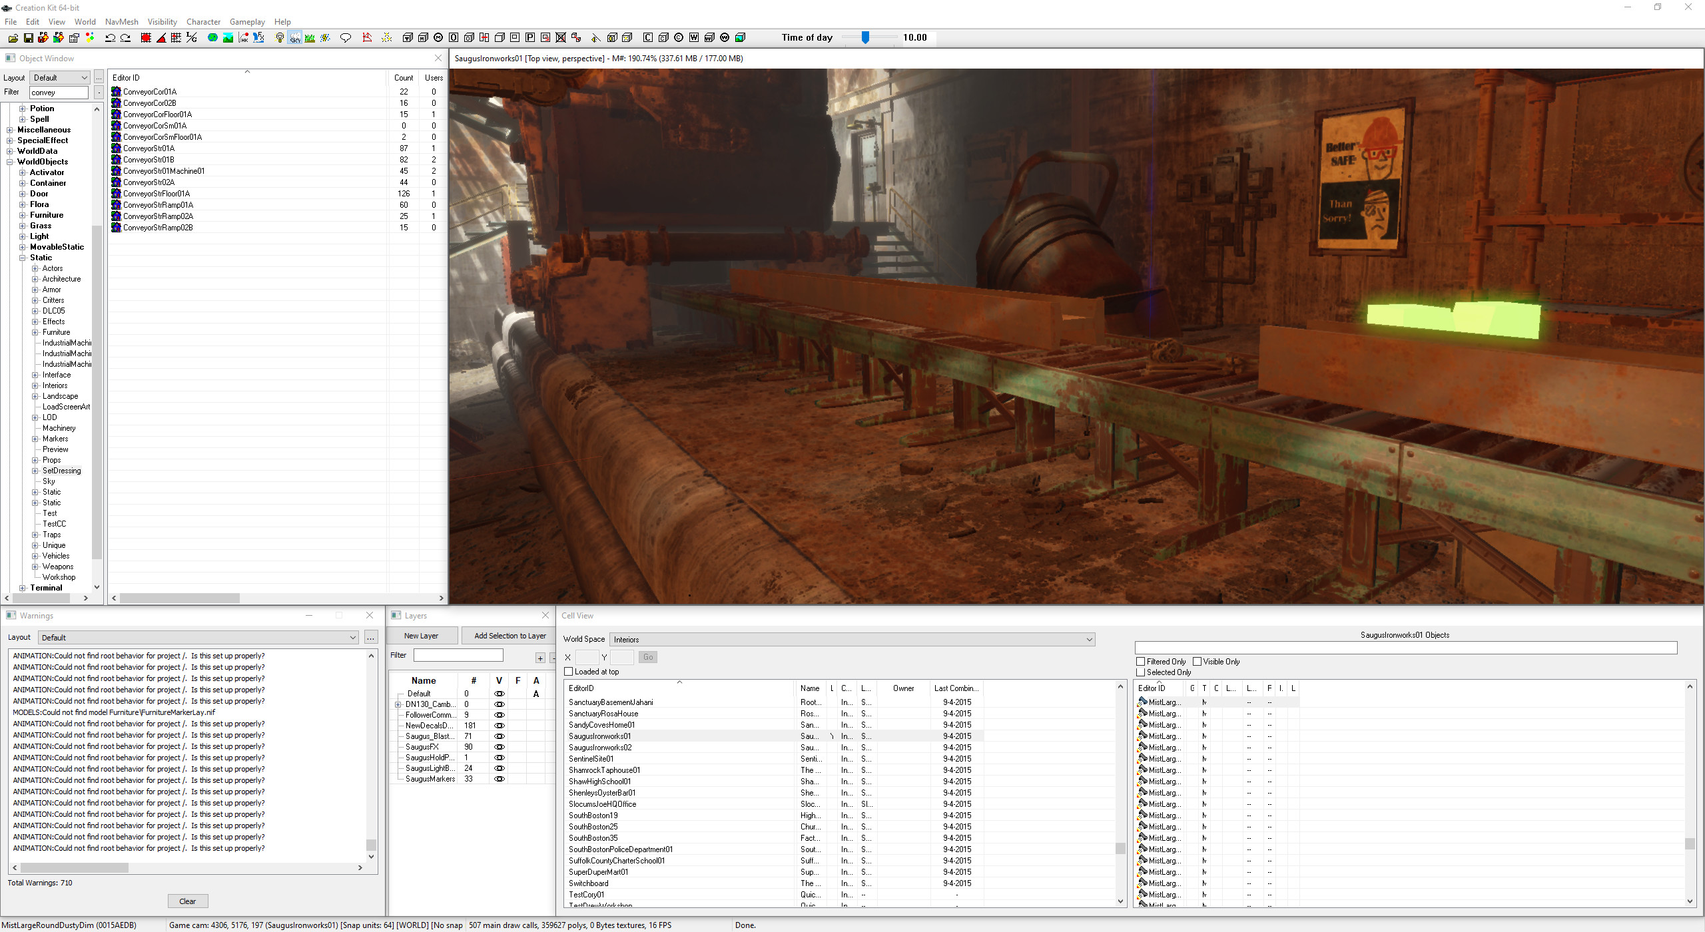Open the Preferences dialog icon
The height and width of the screenshot is (932, 1705).
coord(73,38)
